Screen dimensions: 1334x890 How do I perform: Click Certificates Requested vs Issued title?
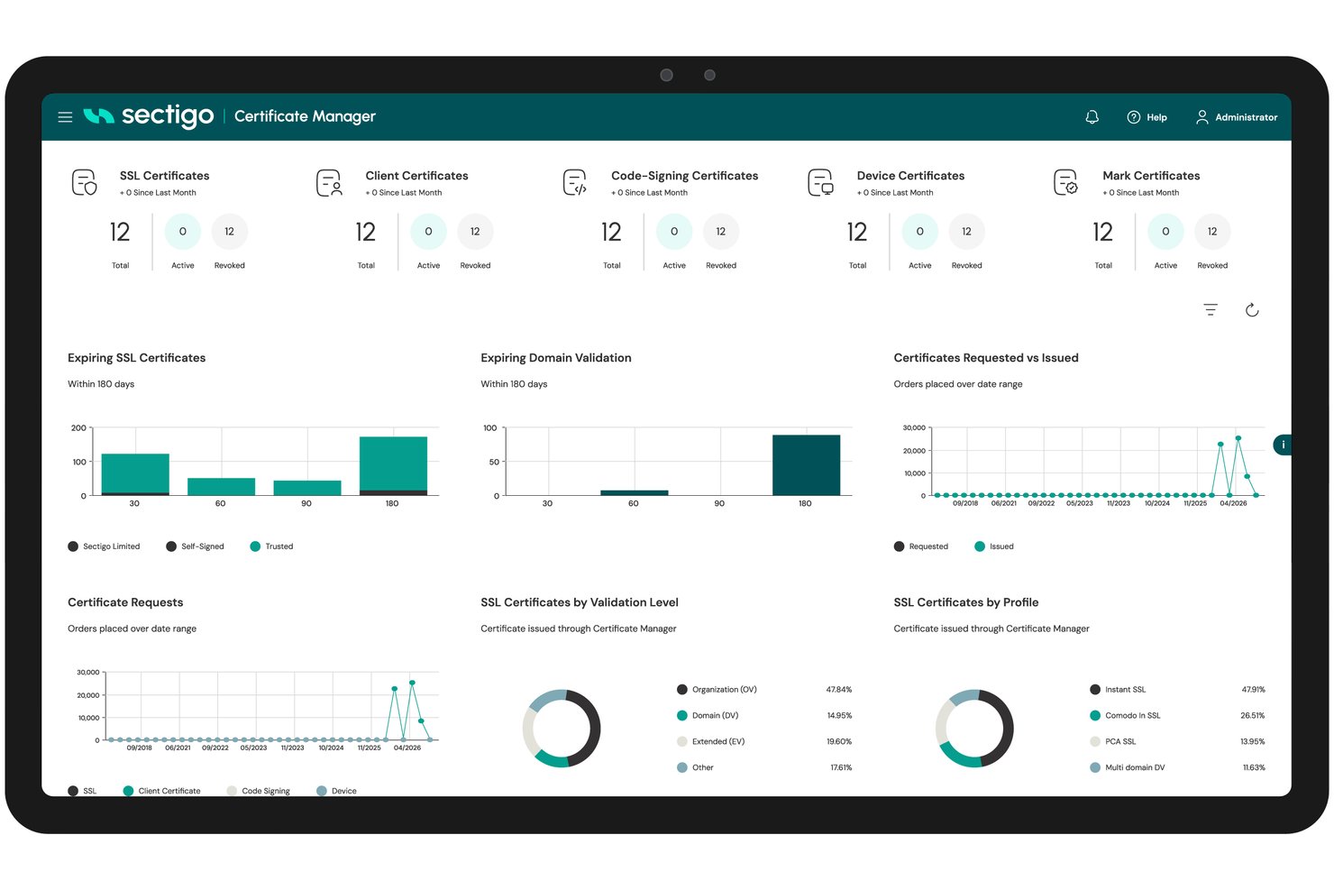(986, 358)
